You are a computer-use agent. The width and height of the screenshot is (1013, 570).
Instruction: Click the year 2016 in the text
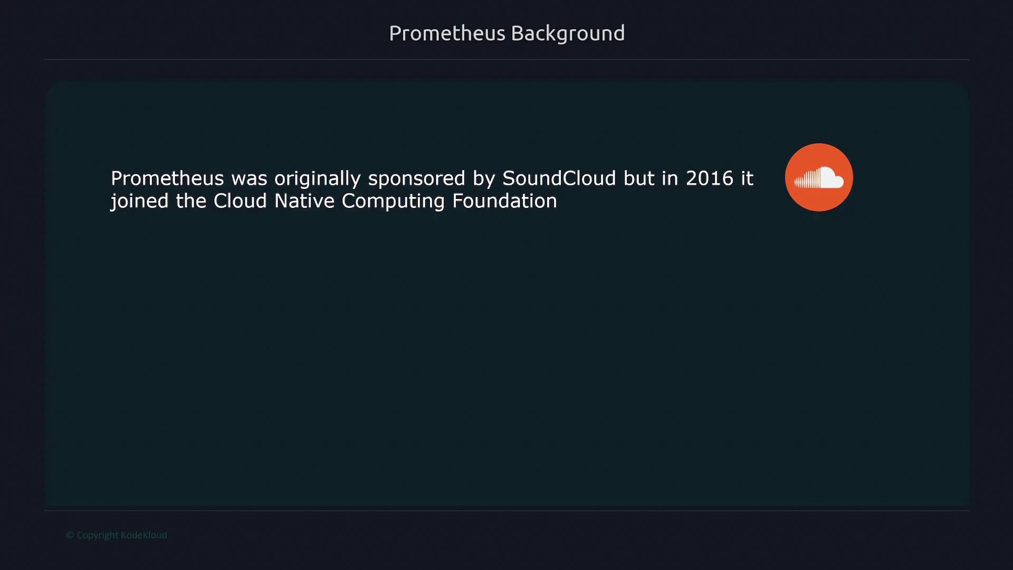(709, 178)
